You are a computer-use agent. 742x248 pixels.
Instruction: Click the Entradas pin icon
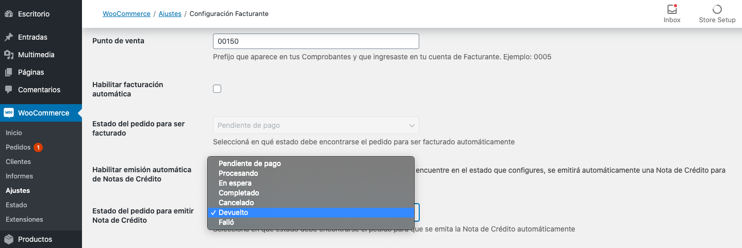[x=9, y=37]
